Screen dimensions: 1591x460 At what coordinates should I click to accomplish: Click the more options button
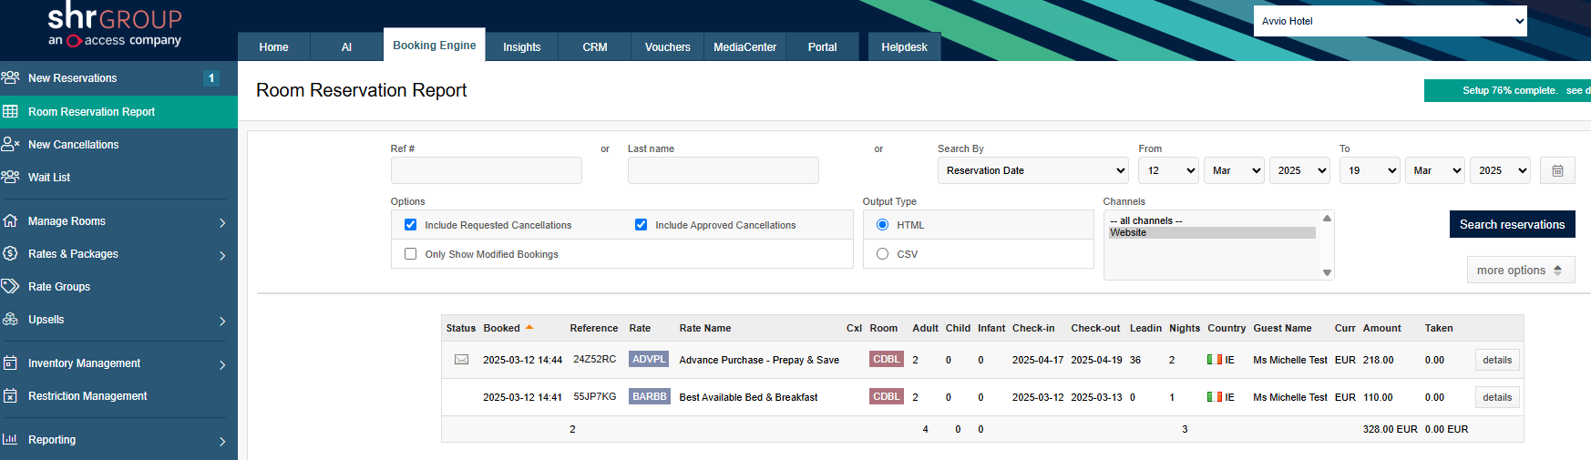point(1521,270)
